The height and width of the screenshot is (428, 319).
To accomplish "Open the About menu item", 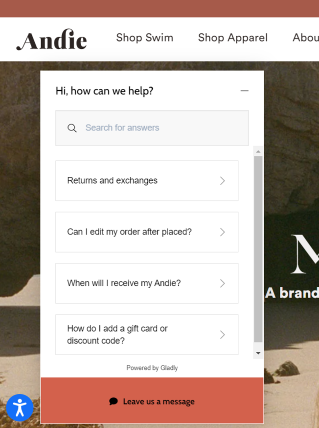I will [305, 38].
